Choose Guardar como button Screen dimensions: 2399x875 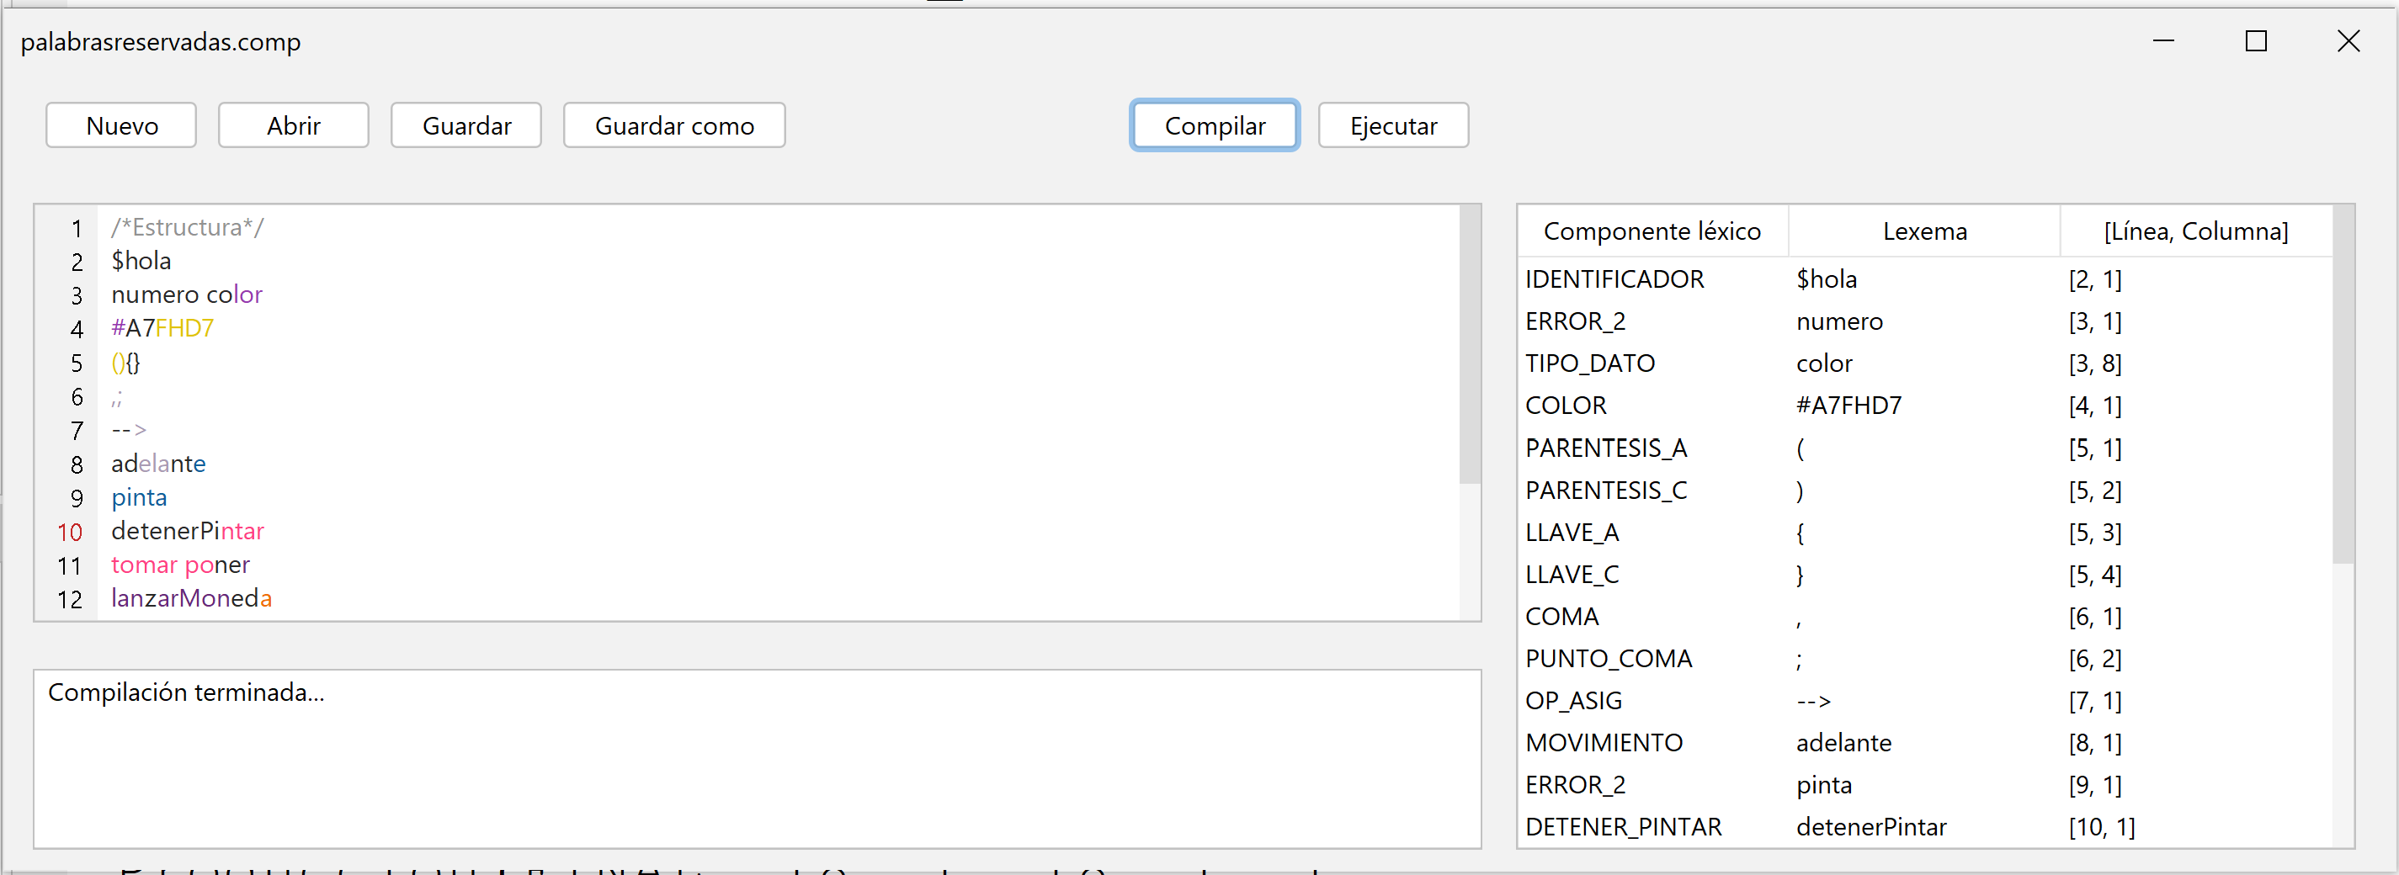click(674, 125)
